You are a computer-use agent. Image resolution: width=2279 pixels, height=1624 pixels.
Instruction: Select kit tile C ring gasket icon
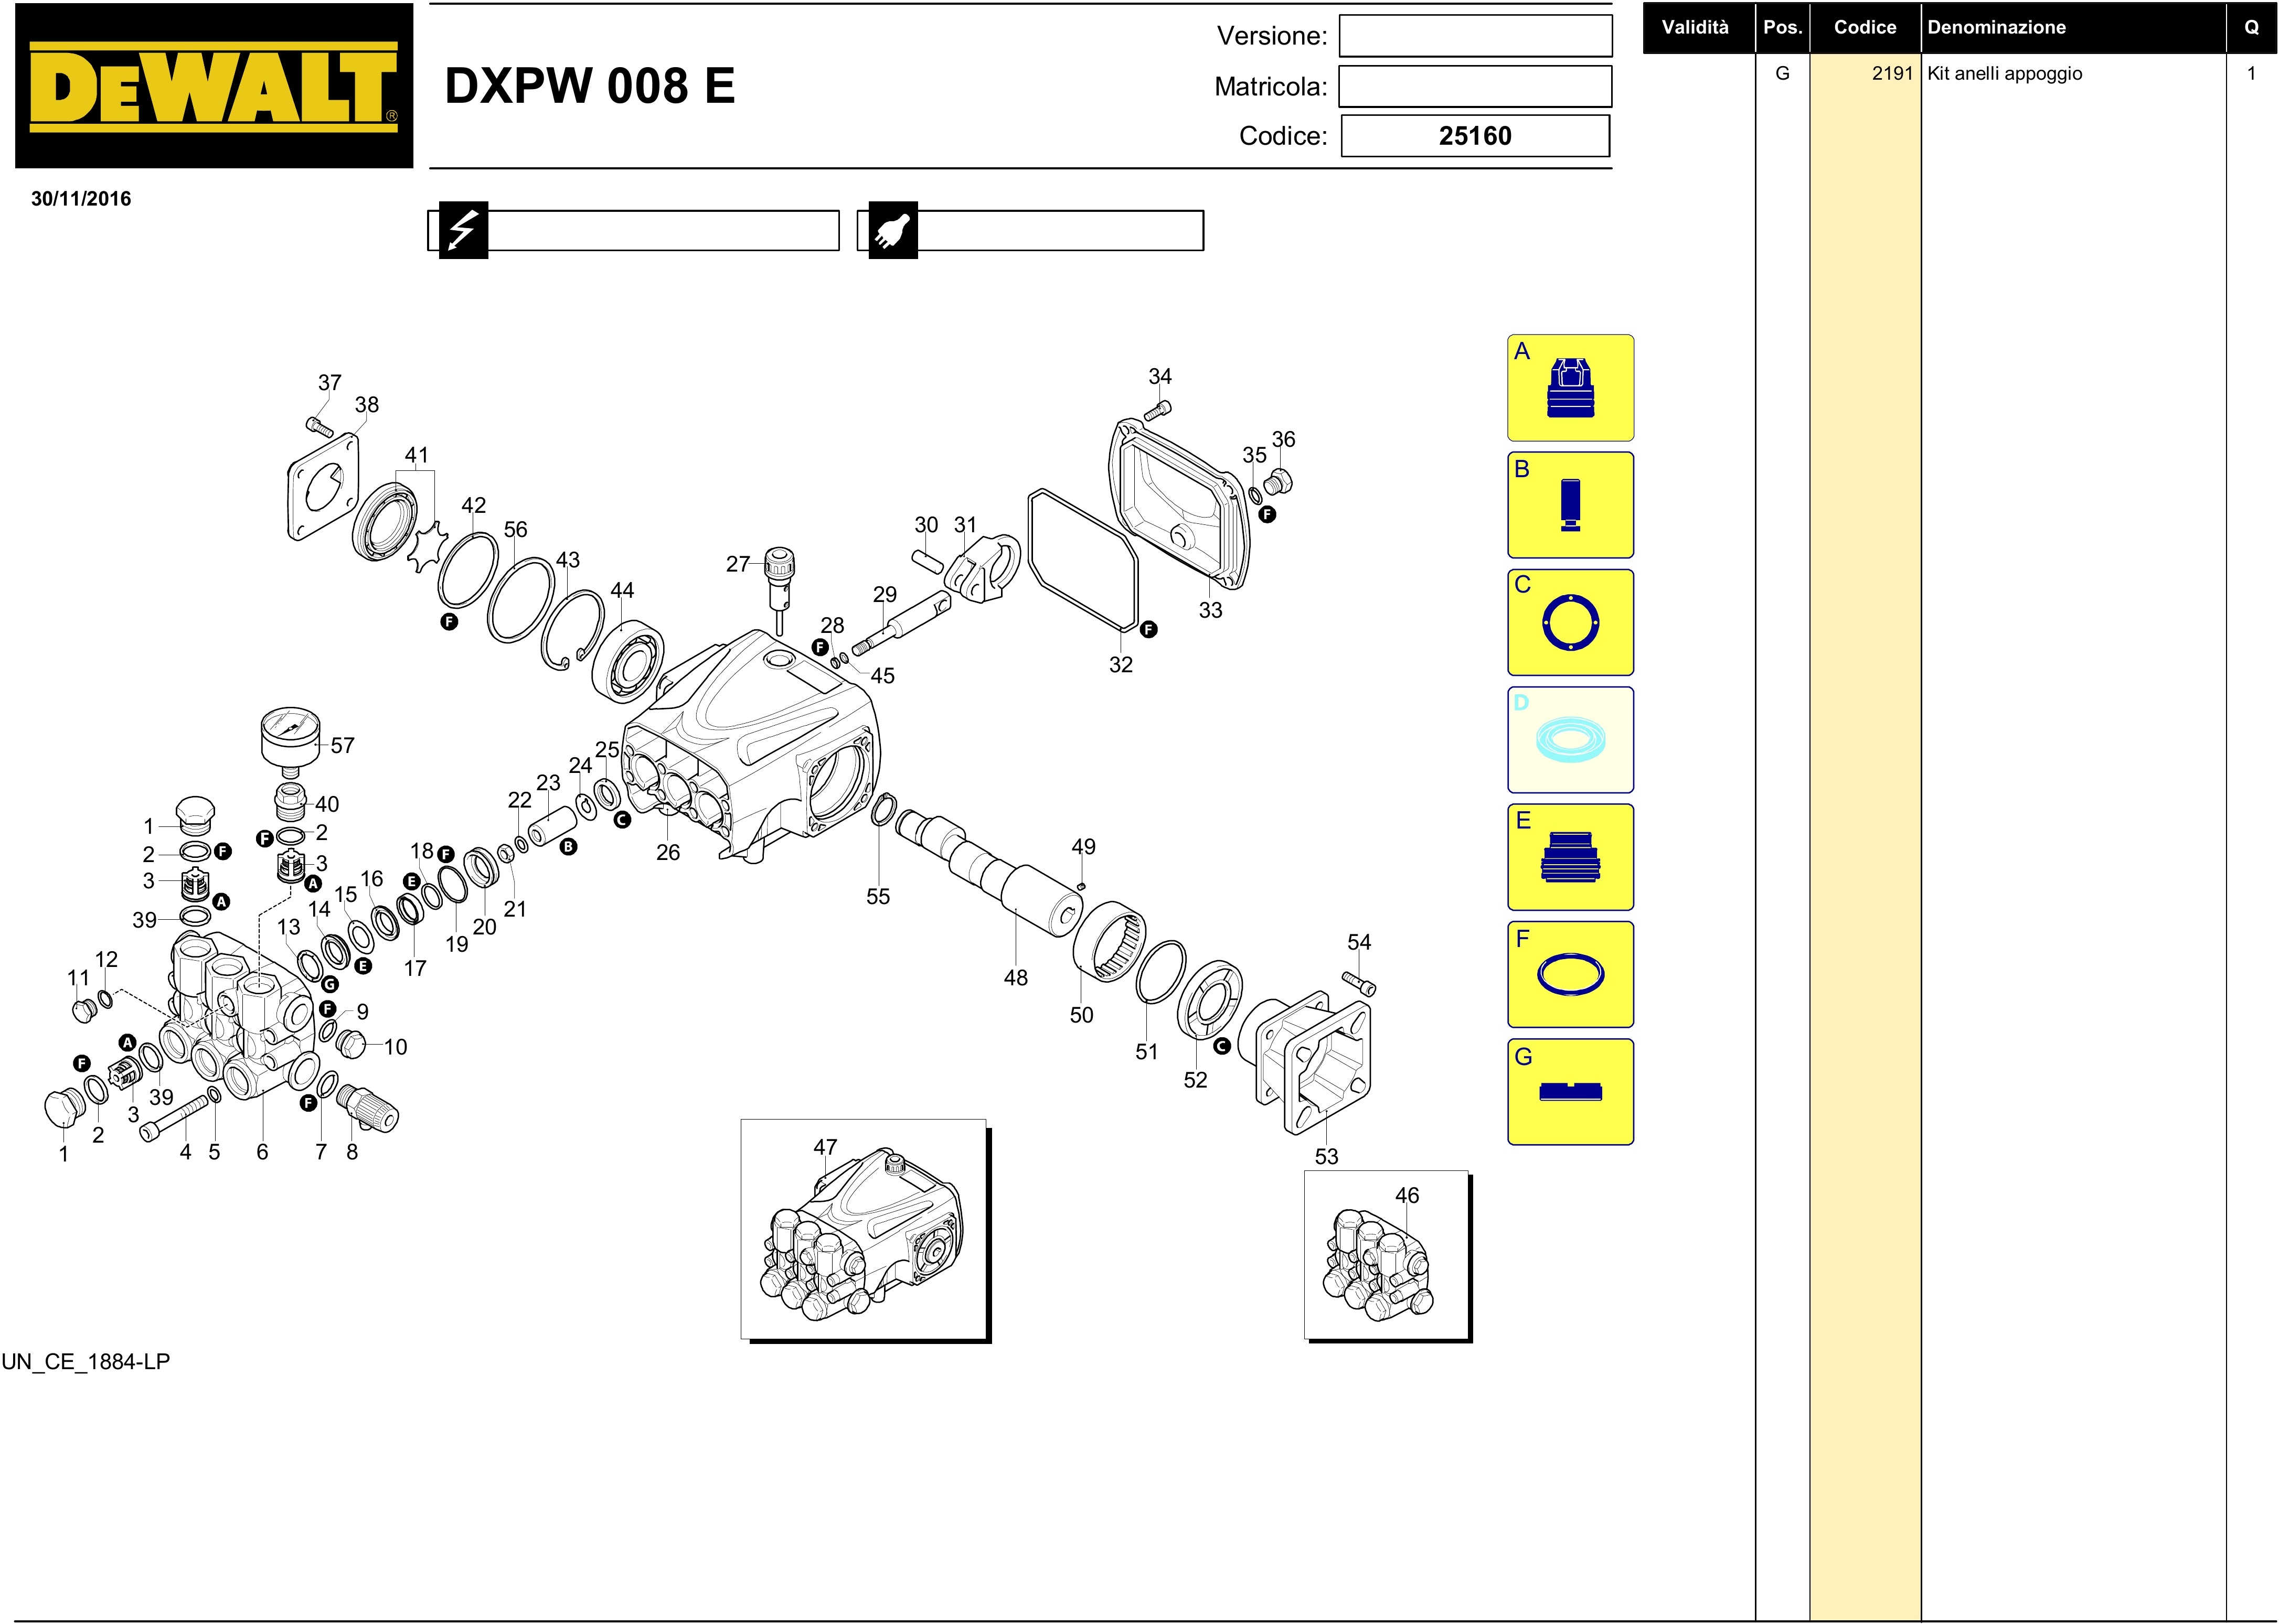point(1570,622)
